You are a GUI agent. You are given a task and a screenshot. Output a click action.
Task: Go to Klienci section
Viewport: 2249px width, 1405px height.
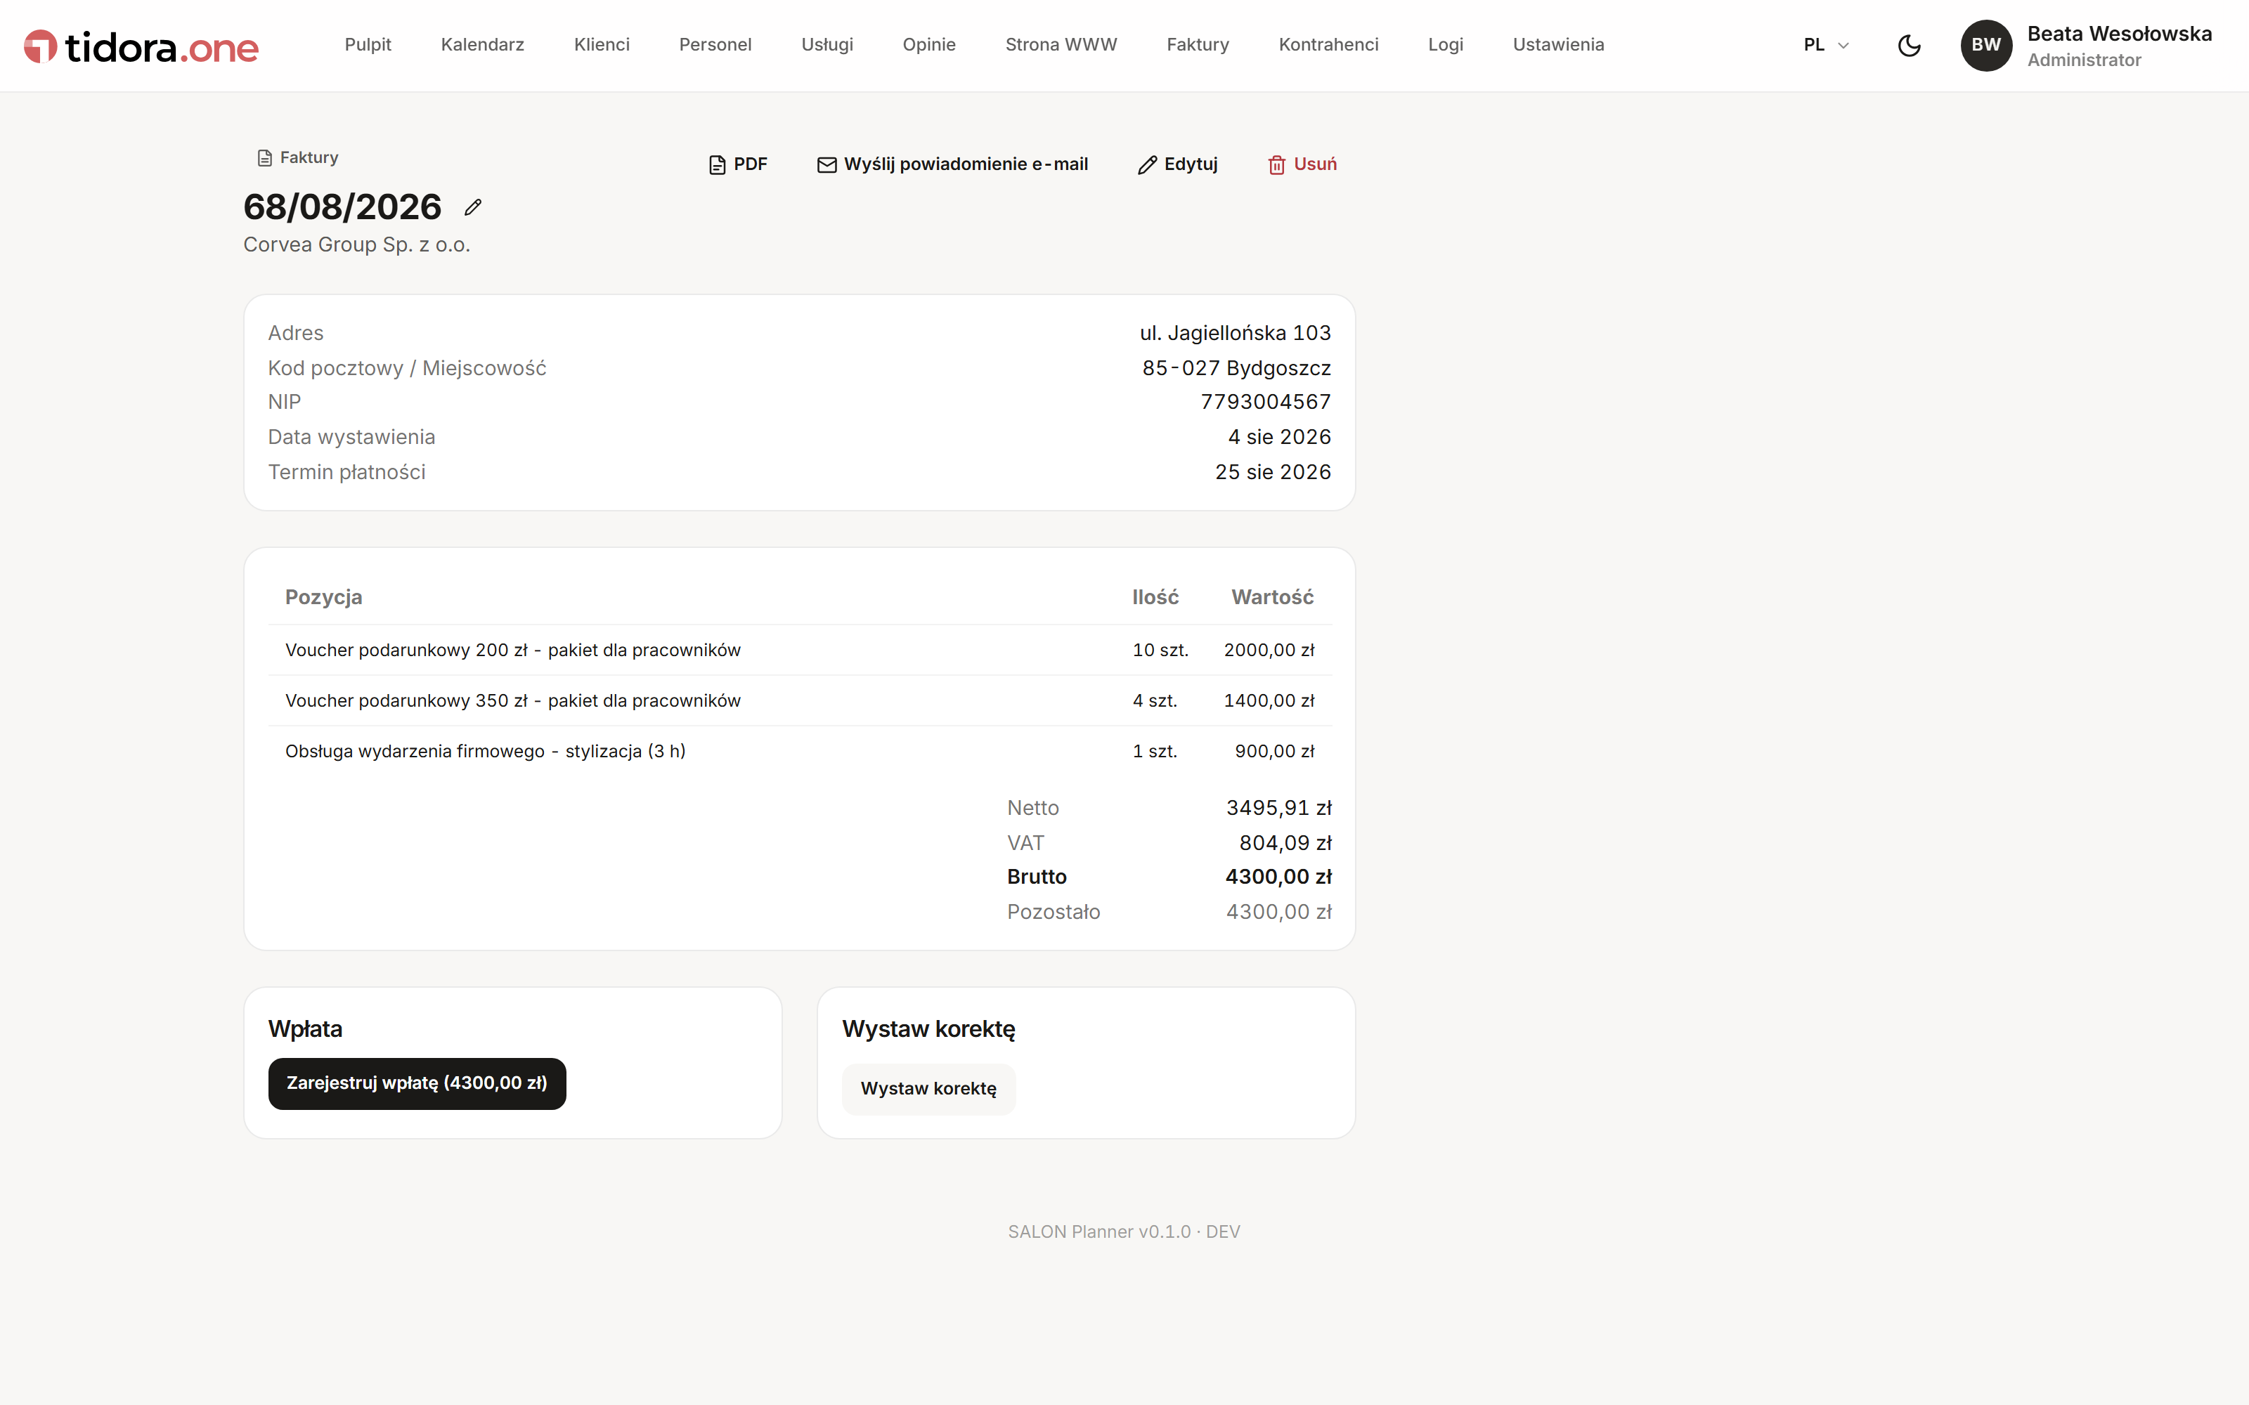pos(602,44)
